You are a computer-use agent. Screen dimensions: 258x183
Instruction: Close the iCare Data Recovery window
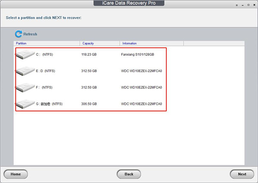pyautogui.click(x=254, y=5)
